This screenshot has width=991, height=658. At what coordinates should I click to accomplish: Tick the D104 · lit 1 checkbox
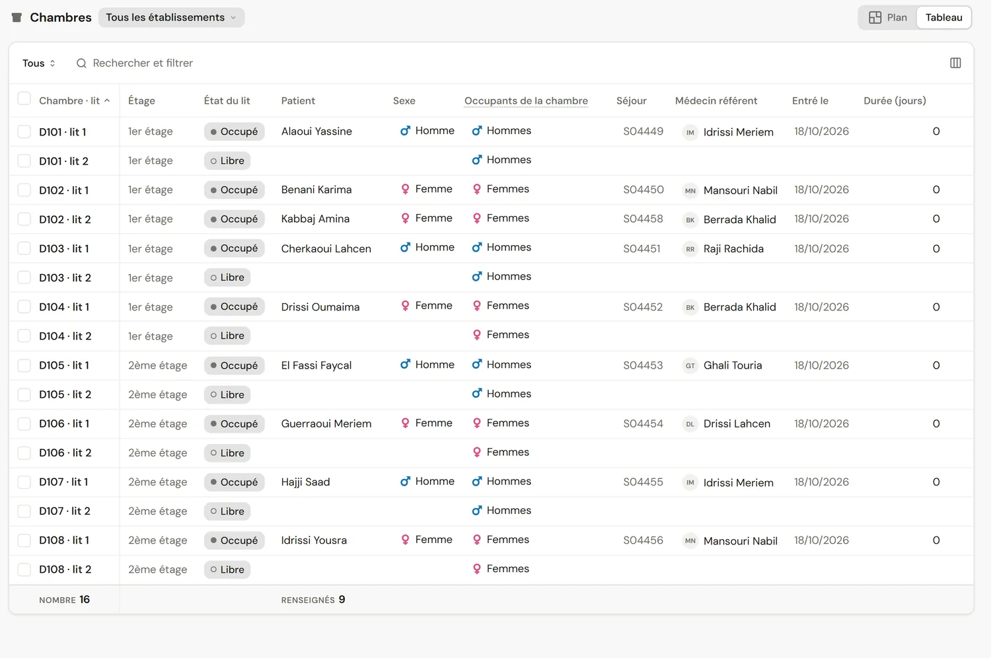coord(24,307)
